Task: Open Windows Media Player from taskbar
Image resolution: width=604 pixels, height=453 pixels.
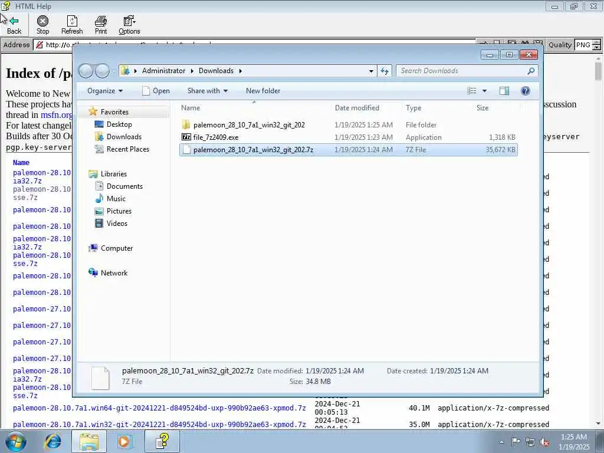Action: click(x=124, y=441)
